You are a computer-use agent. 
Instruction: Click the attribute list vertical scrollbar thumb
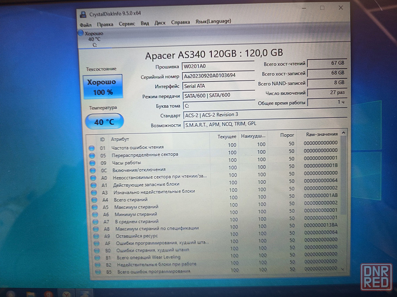point(343,176)
